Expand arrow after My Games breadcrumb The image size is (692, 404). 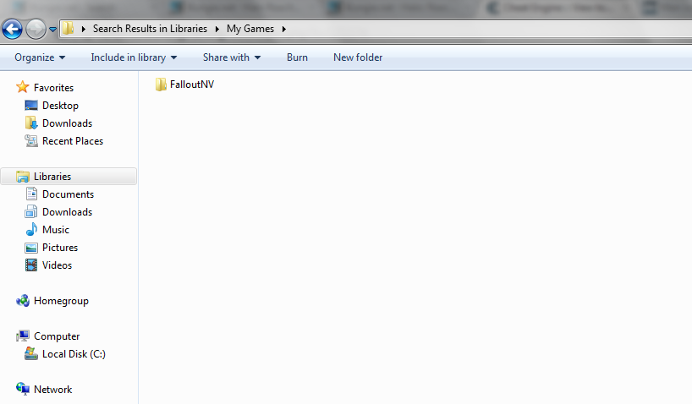click(284, 29)
